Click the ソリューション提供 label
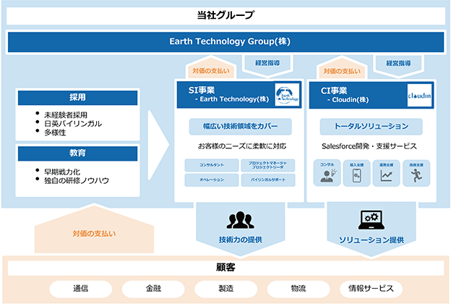 click(371, 240)
